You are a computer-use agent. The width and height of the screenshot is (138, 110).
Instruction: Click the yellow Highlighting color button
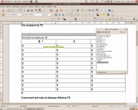click(x=103, y=15)
